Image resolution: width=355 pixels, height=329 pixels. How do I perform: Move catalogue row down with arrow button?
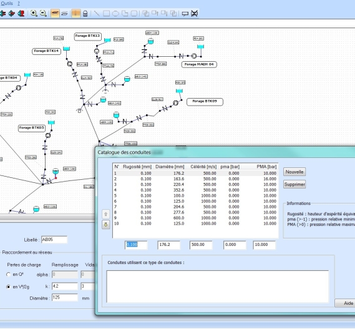(x=105, y=225)
